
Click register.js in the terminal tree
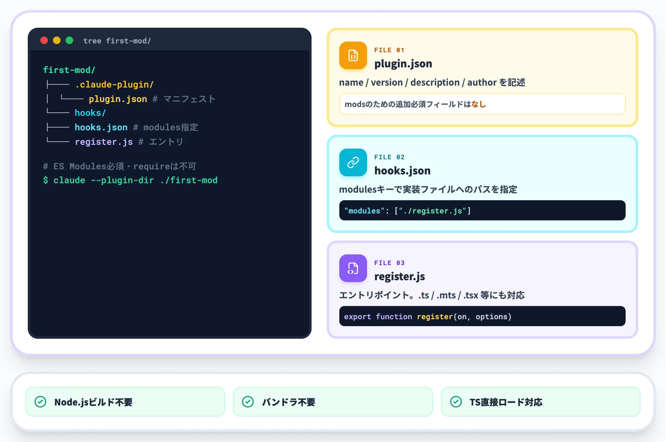click(104, 142)
